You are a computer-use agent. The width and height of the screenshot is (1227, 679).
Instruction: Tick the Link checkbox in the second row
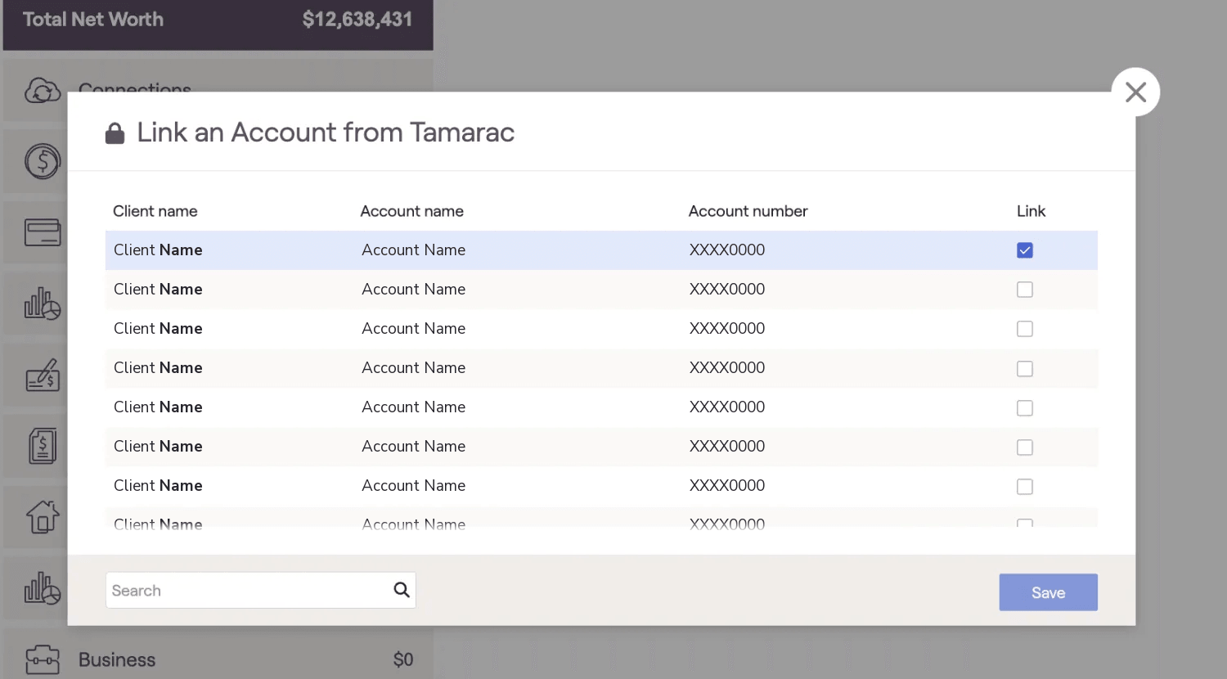pyautogui.click(x=1025, y=290)
